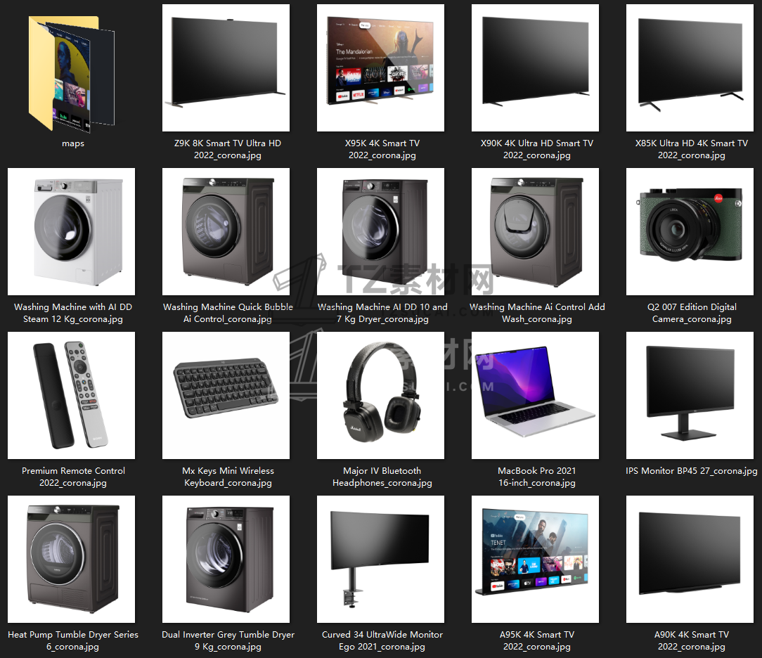Select the IPS Monitor BP45 27 thumbnail
The width and height of the screenshot is (762, 658).
click(x=690, y=396)
